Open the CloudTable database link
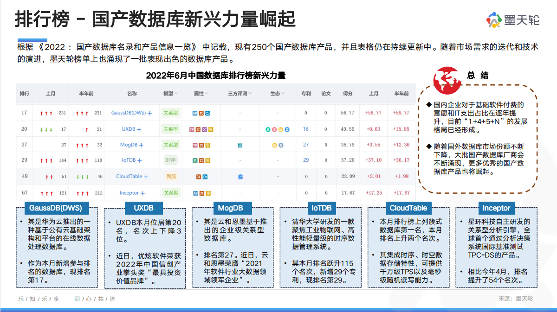This screenshot has height=312, width=557. (x=129, y=177)
